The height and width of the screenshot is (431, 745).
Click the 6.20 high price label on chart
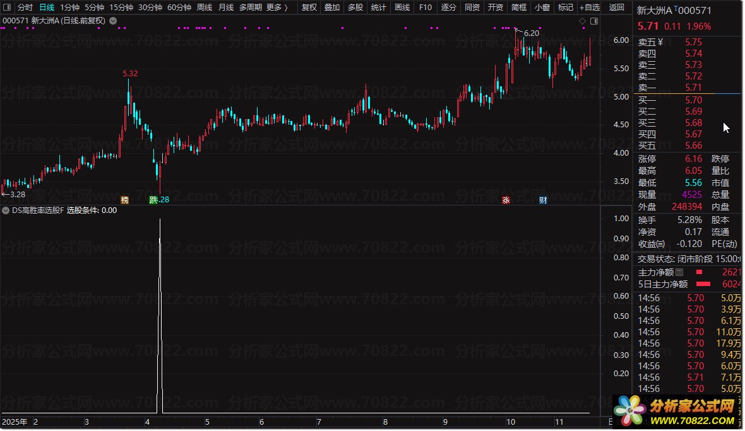click(531, 33)
